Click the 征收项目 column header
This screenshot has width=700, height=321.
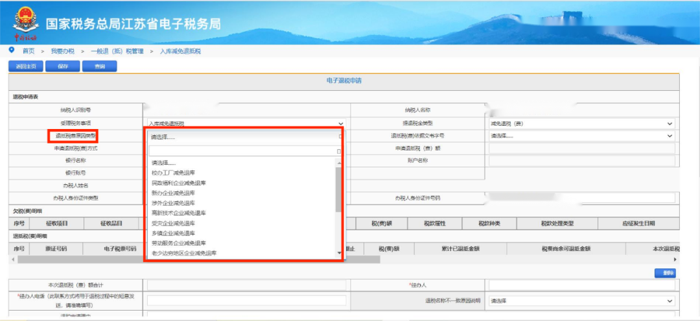[x=56, y=224]
